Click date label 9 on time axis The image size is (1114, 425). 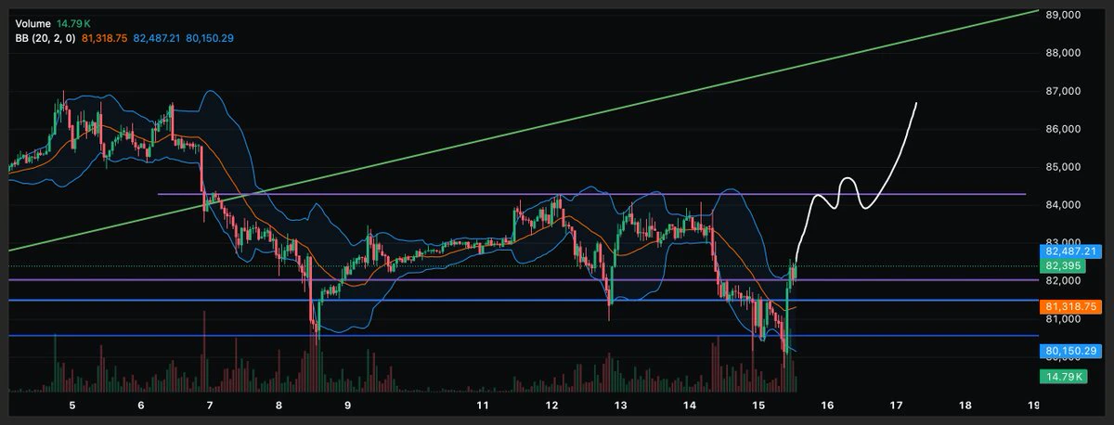point(347,406)
